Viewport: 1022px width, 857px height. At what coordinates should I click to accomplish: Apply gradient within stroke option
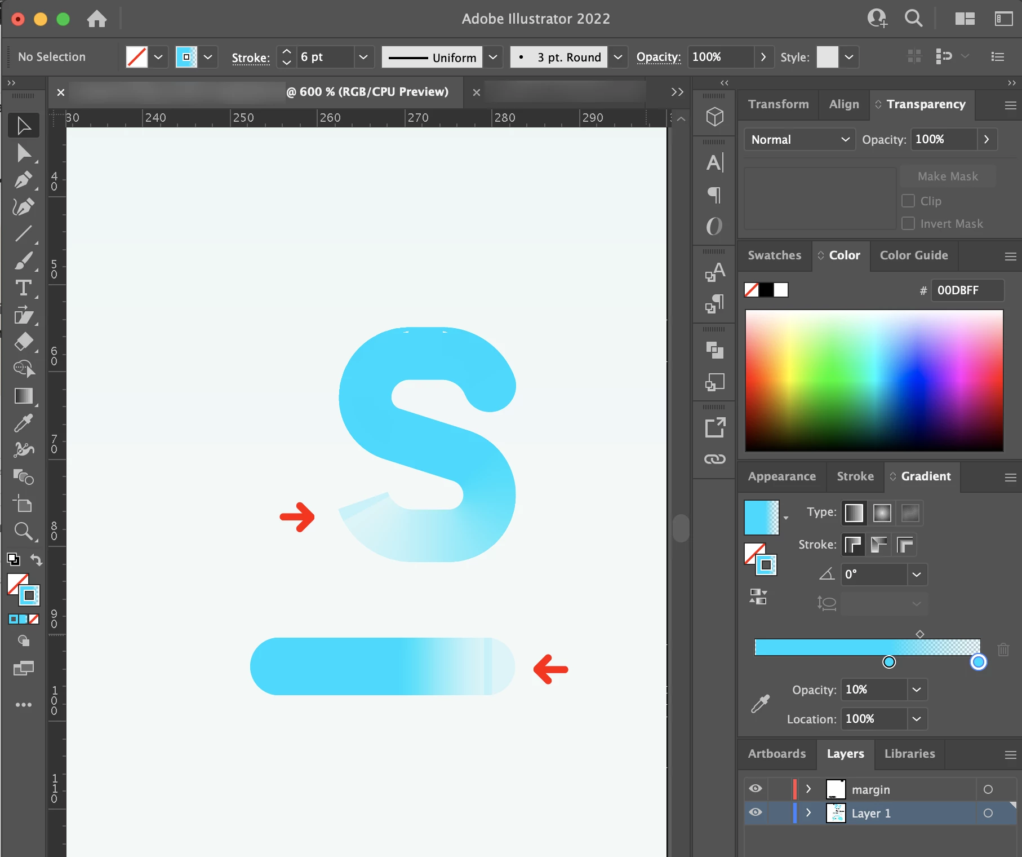(x=854, y=545)
